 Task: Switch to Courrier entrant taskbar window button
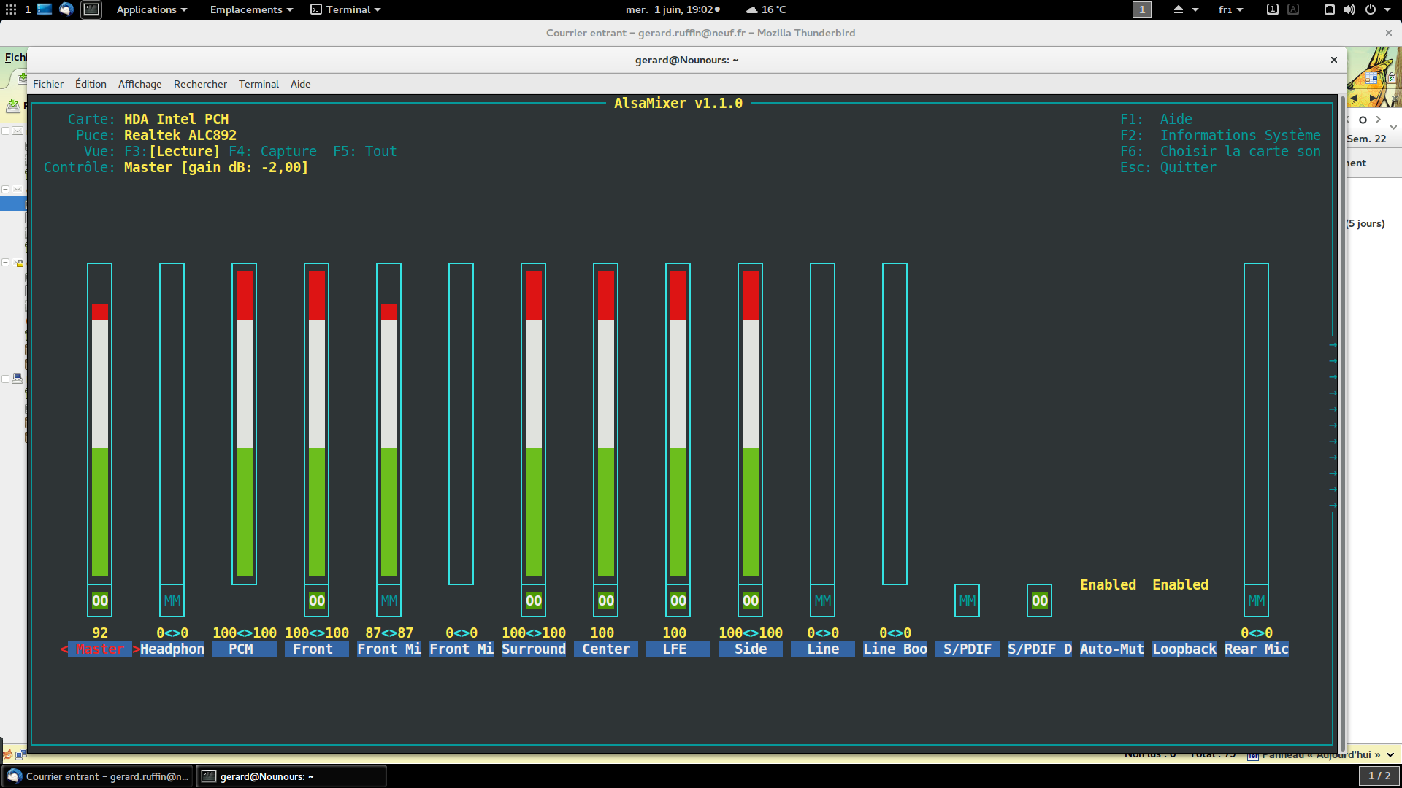tap(98, 776)
